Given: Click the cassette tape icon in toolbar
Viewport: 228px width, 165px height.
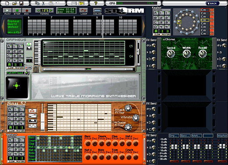Looking at the screenshot, I should [74, 3].
